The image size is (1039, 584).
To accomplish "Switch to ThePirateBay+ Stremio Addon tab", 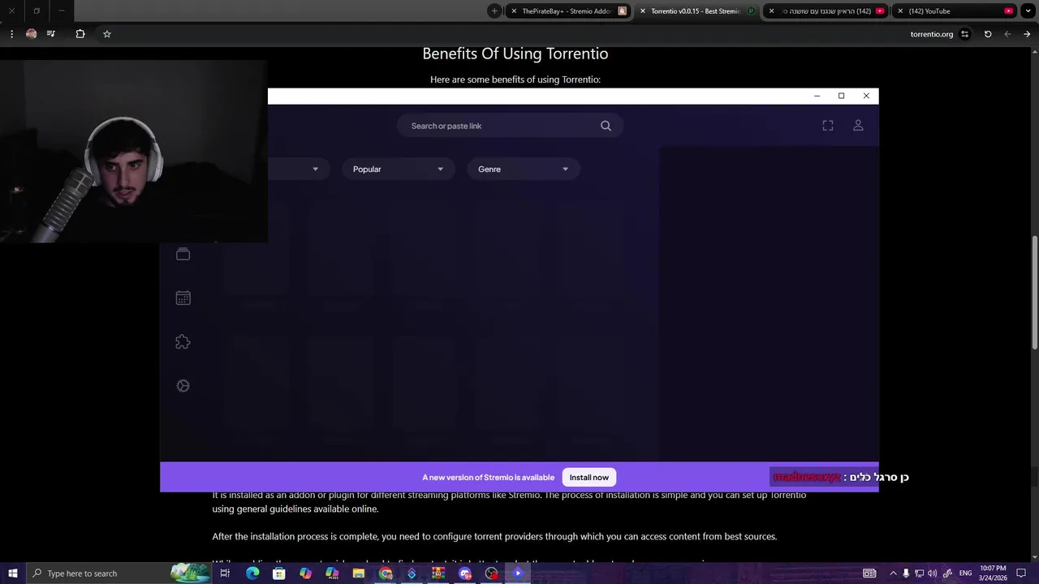I will pos(568,11).
